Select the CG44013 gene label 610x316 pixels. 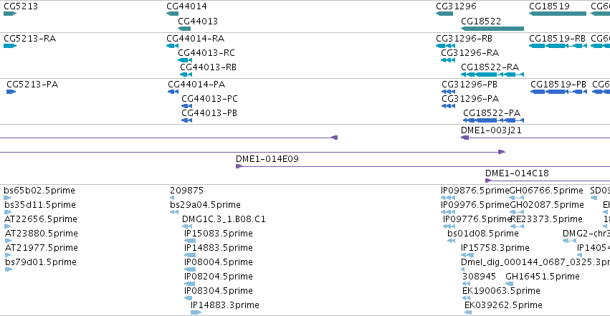[x=198, y=21]
